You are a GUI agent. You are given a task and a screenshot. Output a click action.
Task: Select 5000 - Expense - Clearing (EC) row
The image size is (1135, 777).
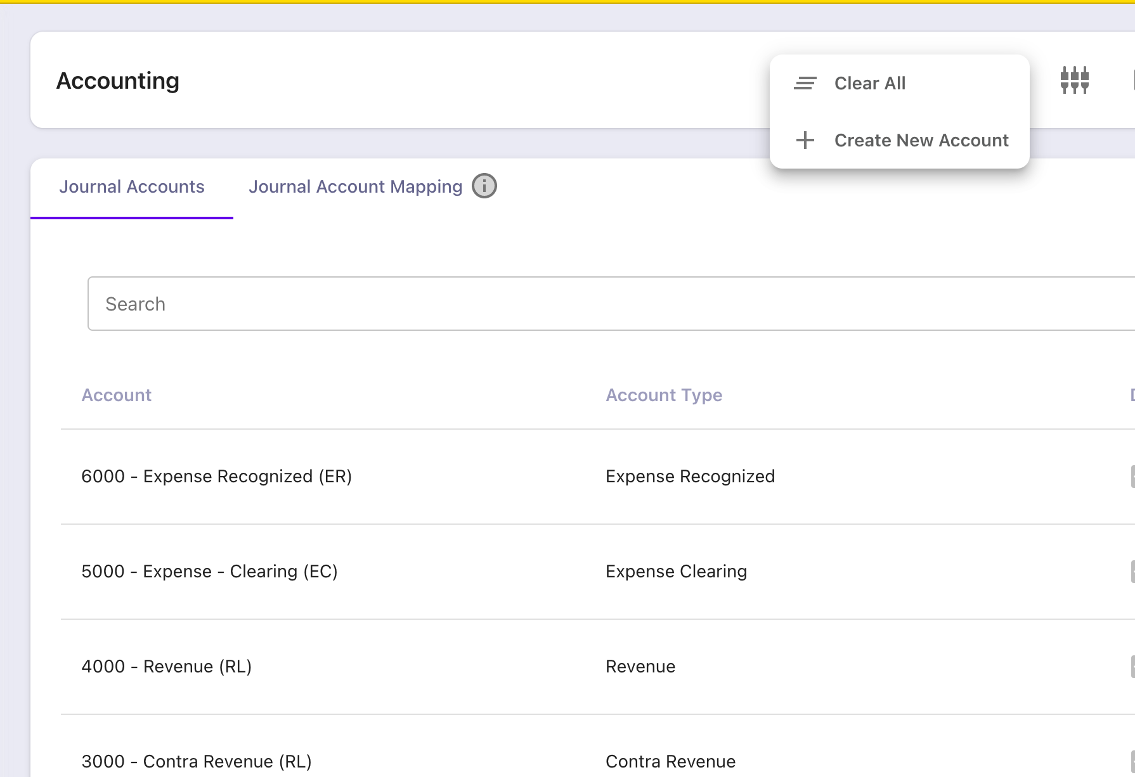click(598, 572)
